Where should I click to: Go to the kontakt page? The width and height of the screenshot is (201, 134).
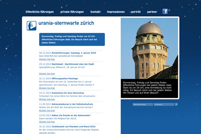click(x=95, y=12)
